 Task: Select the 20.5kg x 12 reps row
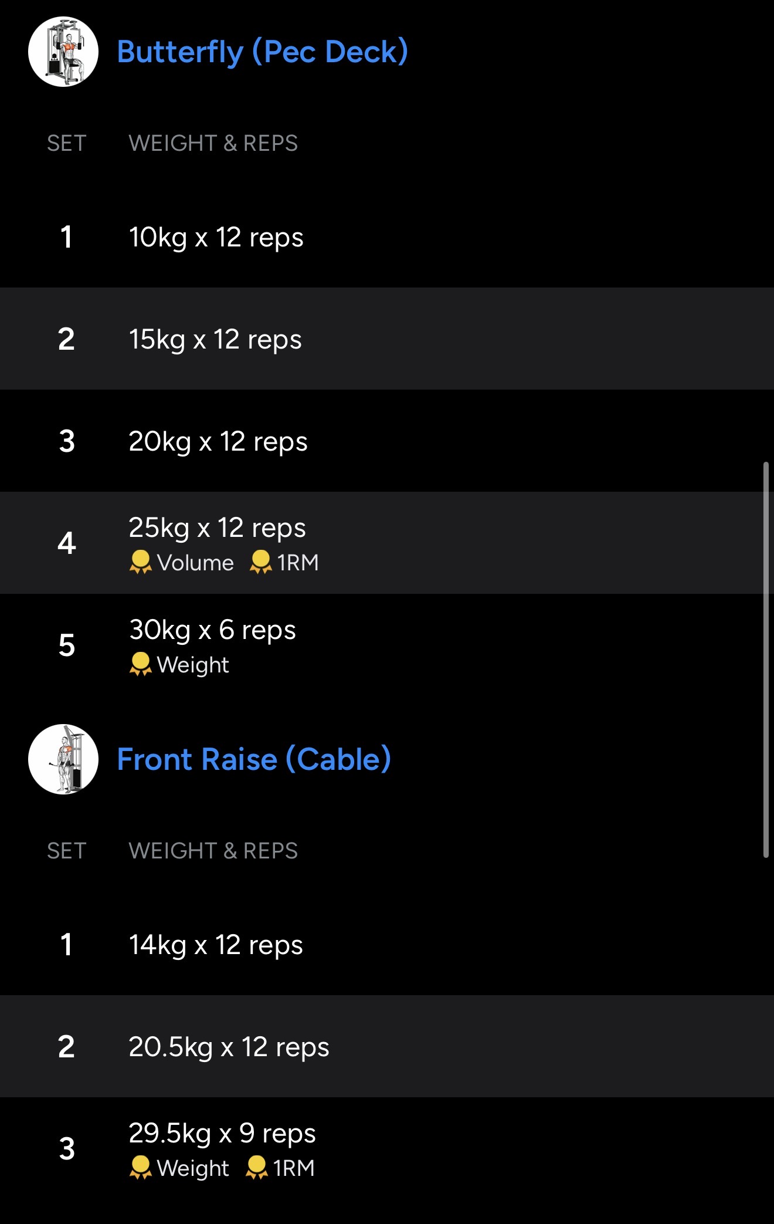pos(229,1047)
